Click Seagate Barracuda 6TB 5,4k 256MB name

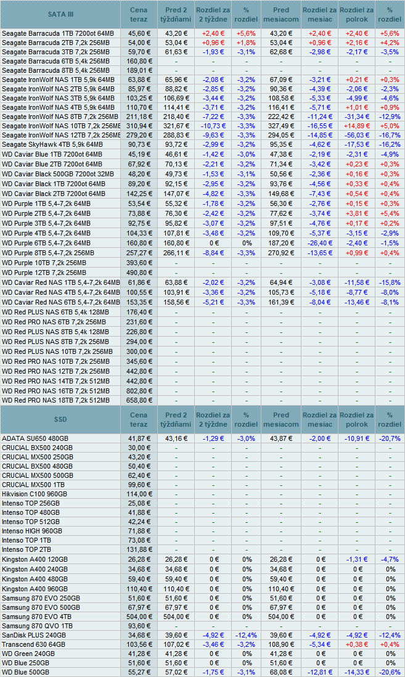tap(55, 61)
